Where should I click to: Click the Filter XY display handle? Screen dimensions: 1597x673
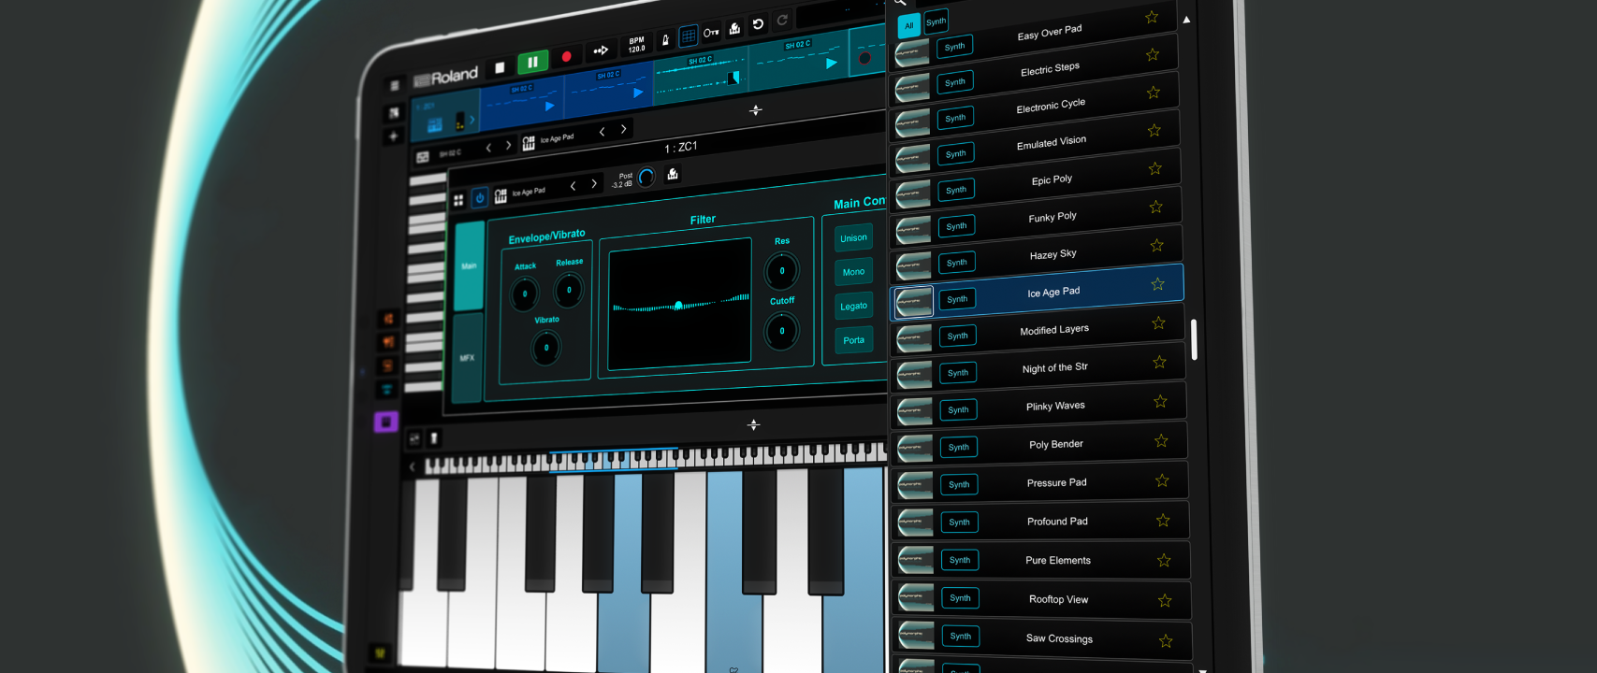tap(678, 306)
